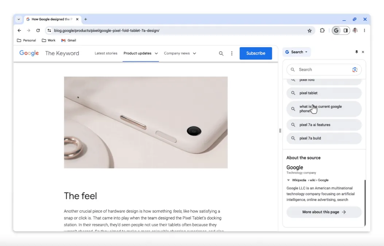
Task: Open the side panel Search dropdown
Action: click(296, 52)
